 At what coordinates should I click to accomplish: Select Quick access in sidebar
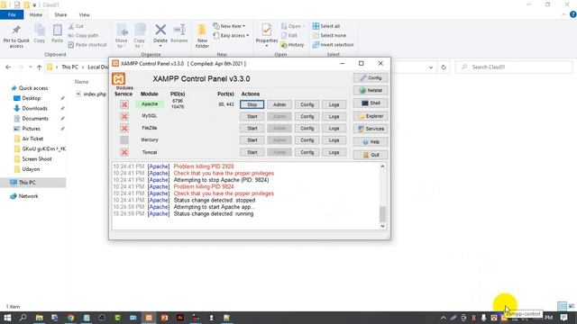tap(30, 88)
